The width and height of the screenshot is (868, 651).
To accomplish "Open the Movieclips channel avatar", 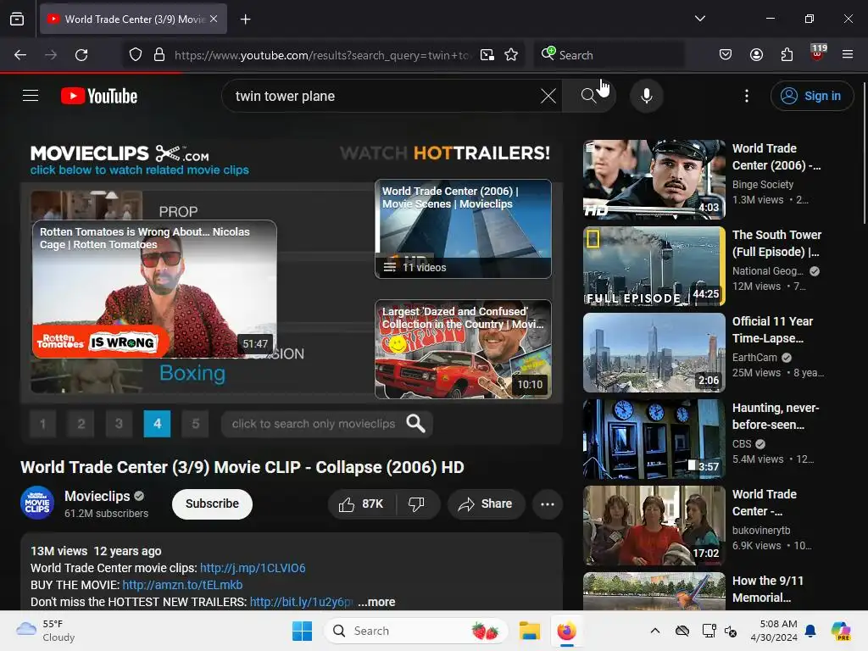I will [37, 503].
